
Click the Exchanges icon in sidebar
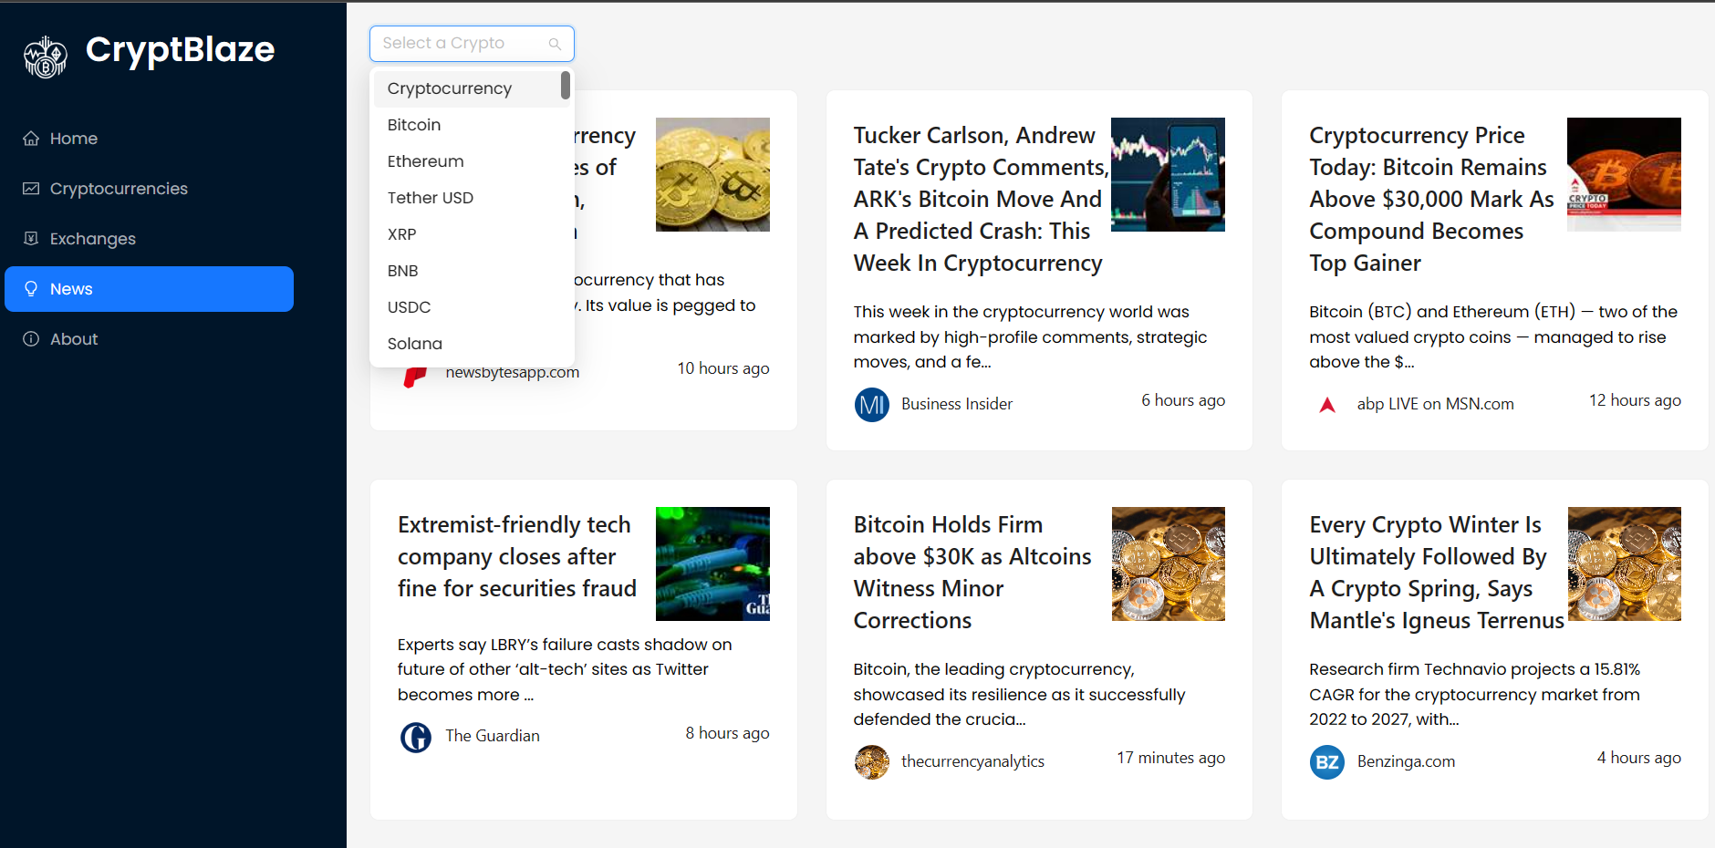click(x=31, y=239)
